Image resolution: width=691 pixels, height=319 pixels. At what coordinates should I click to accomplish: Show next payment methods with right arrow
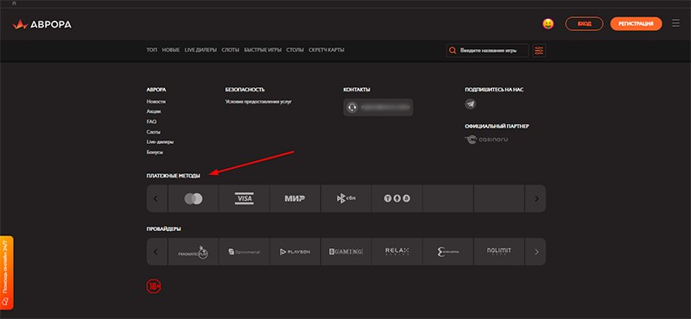click(536, 199)
